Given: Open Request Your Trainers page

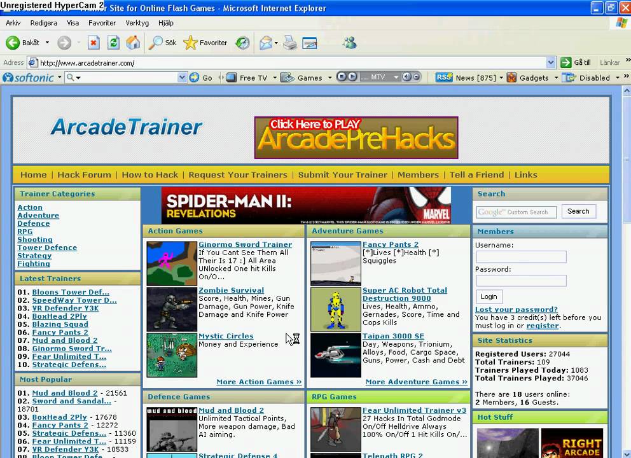Looking at the screenshot, I should [238, 175].
